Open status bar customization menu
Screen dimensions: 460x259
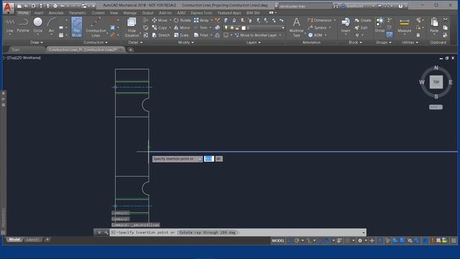[454, 241]
